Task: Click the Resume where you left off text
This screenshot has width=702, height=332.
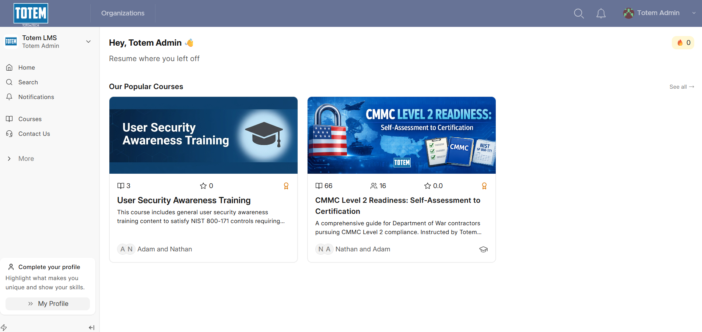Action: (x=154, y=59)
